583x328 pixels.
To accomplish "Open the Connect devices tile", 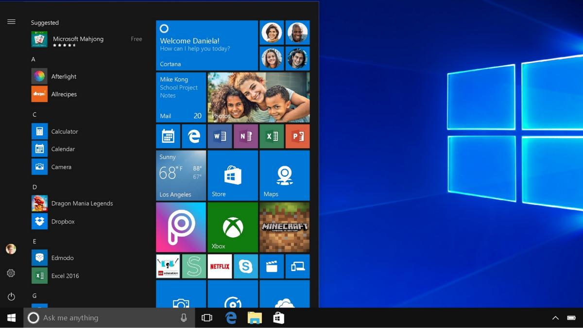I will (x=298, y=266).
